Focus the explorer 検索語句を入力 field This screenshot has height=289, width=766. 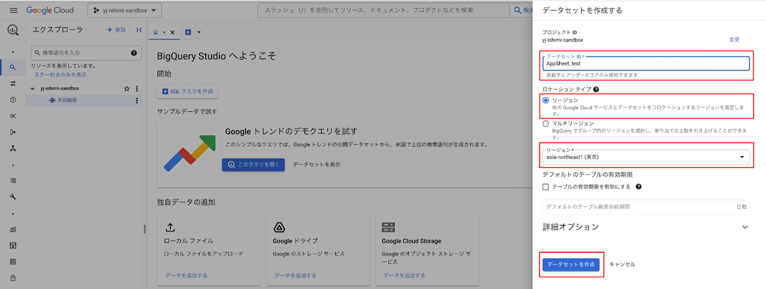pyautogui.click(x=86, y=53)
